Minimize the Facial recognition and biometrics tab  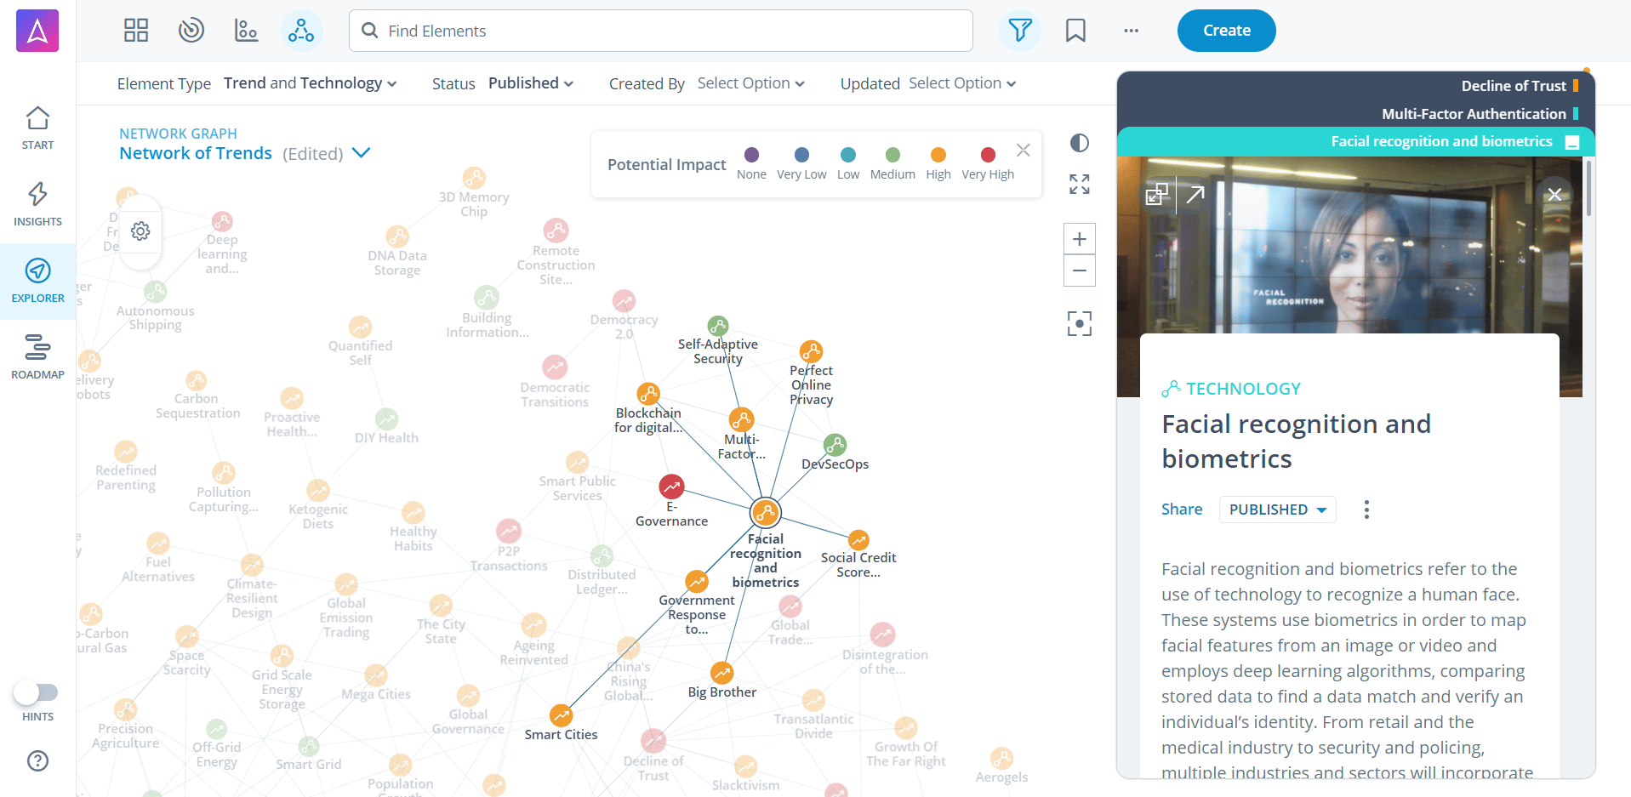point(1572,143)
